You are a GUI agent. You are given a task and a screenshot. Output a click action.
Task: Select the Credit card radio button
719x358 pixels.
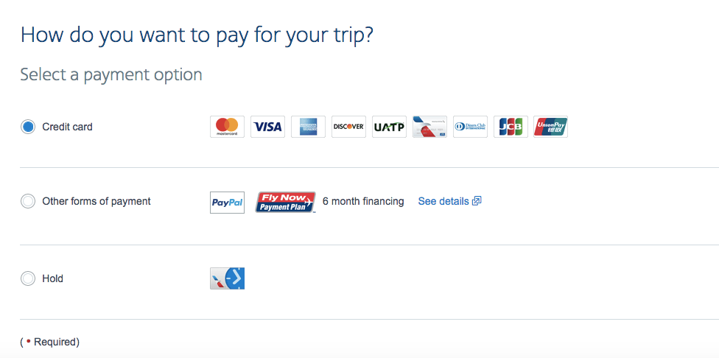(x=28, y=127)
